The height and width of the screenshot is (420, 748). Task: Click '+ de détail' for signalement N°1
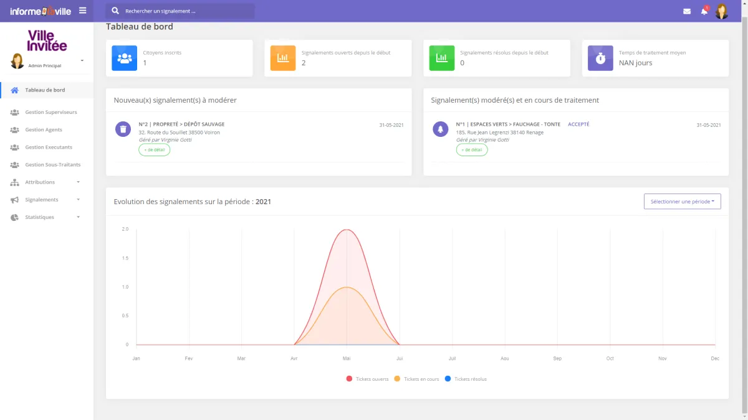coord(472,150)
